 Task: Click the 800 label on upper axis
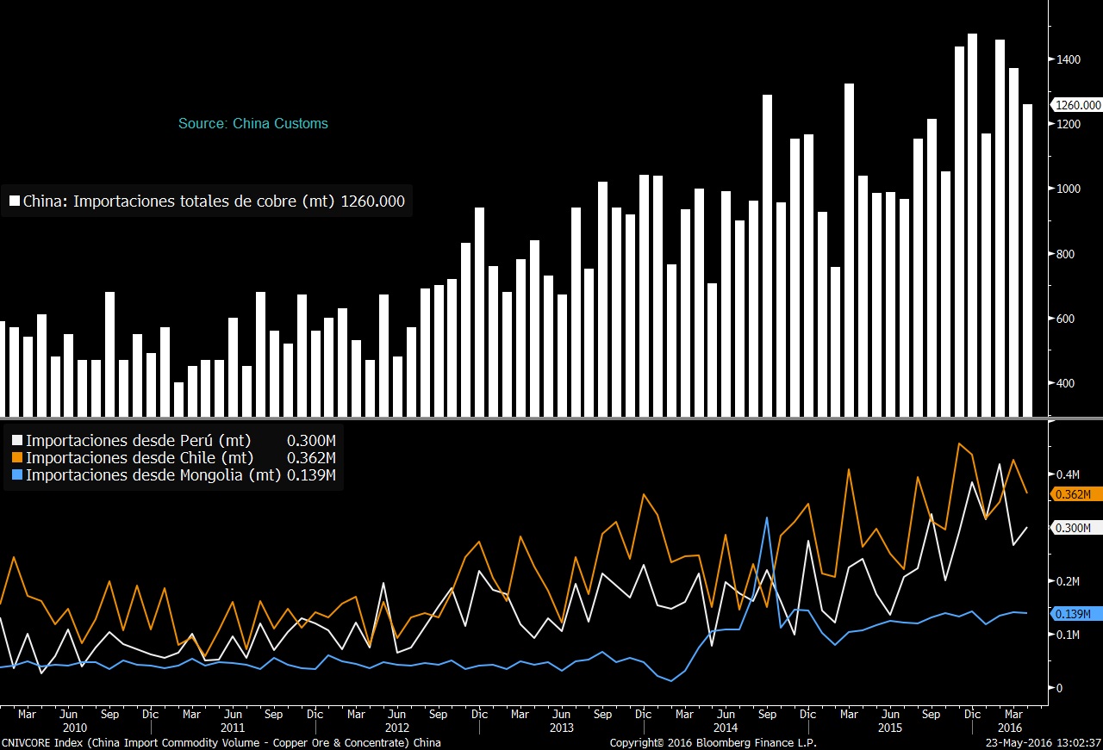1067,254
